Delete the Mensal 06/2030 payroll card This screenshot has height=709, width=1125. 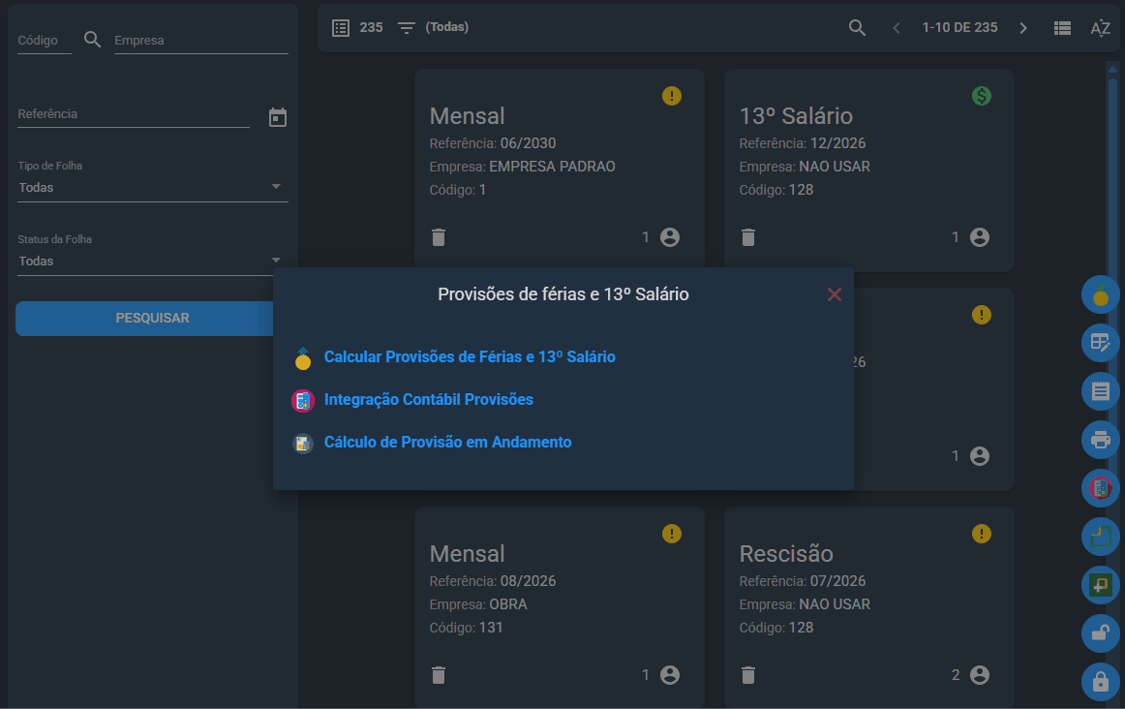pyautogui.click(x=439, y=237)
